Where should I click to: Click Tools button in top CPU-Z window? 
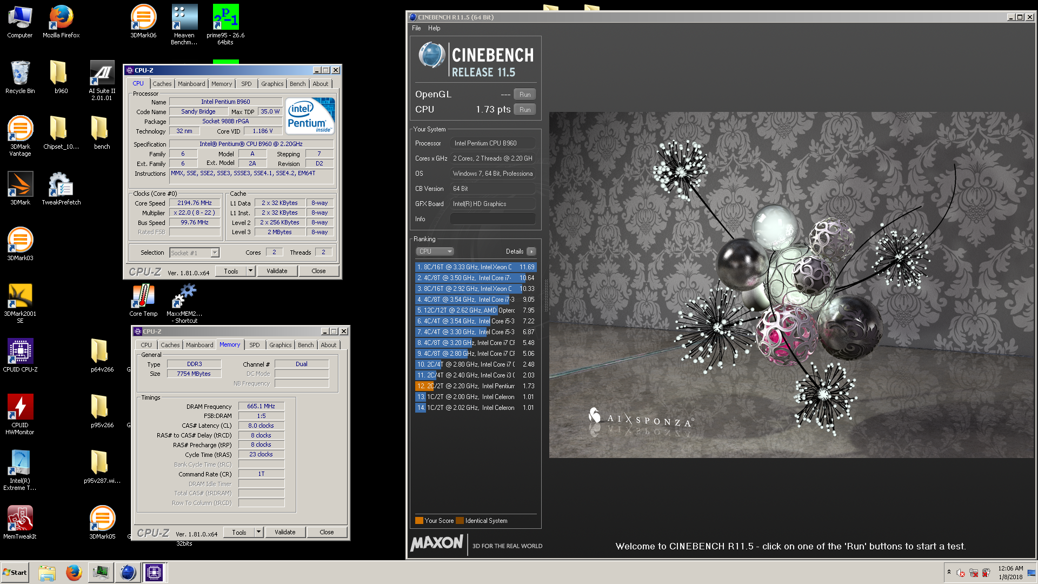[231, 271]
